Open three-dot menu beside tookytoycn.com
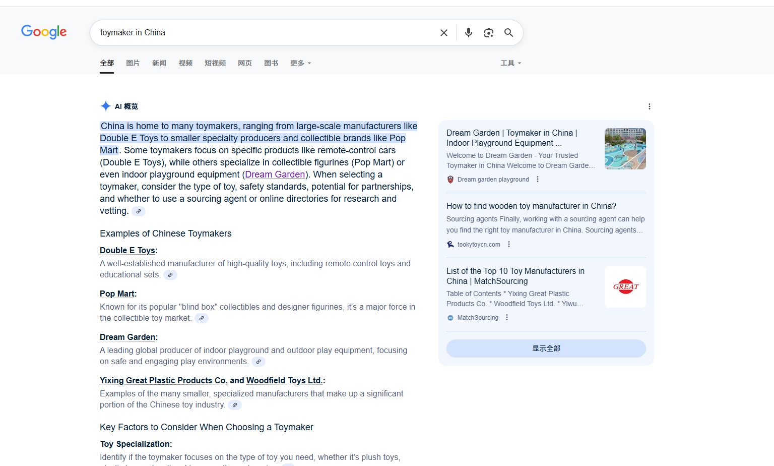774x466 pixels. (509, 244)
